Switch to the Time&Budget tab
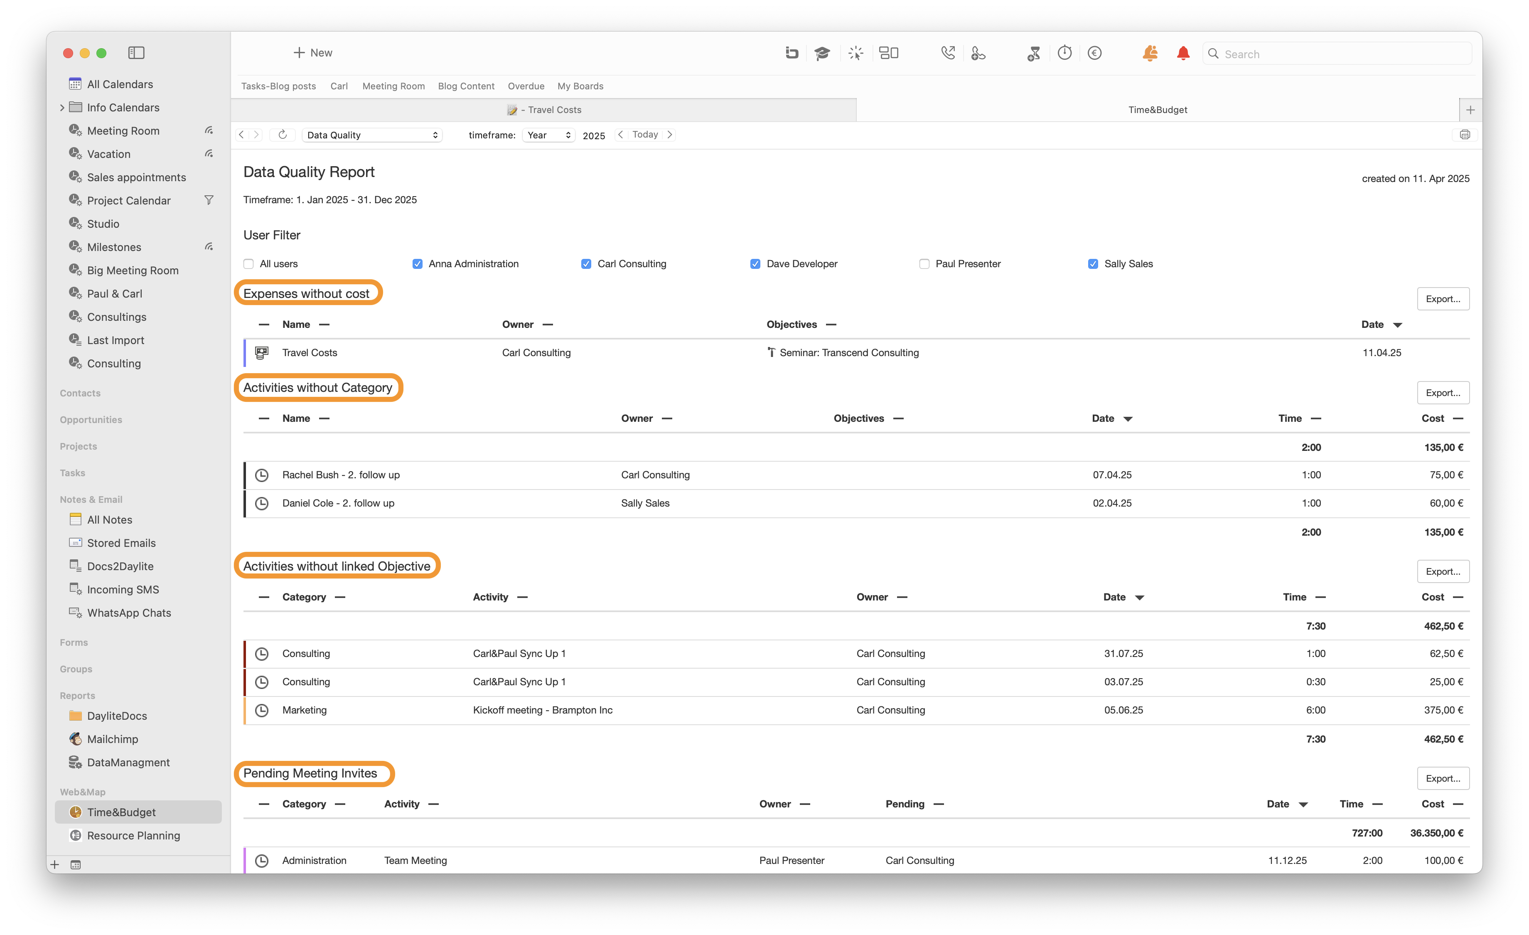The width and height of the screenshot is (1529, 935). (x=1157, y=110)
